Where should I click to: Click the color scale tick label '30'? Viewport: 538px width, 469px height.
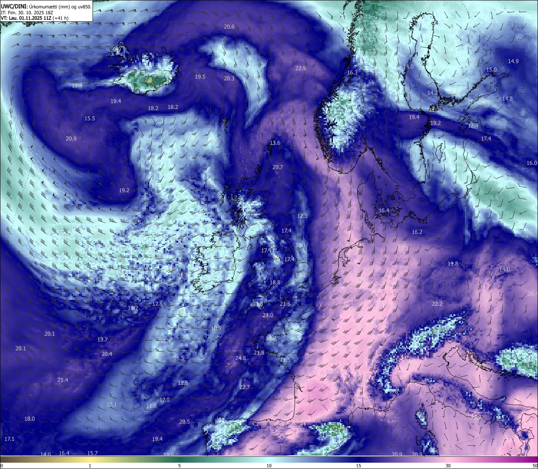(x=448, y=466)
